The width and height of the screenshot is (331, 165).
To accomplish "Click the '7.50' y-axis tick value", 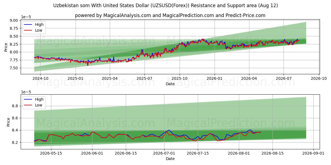I will [x=14, y=68].
